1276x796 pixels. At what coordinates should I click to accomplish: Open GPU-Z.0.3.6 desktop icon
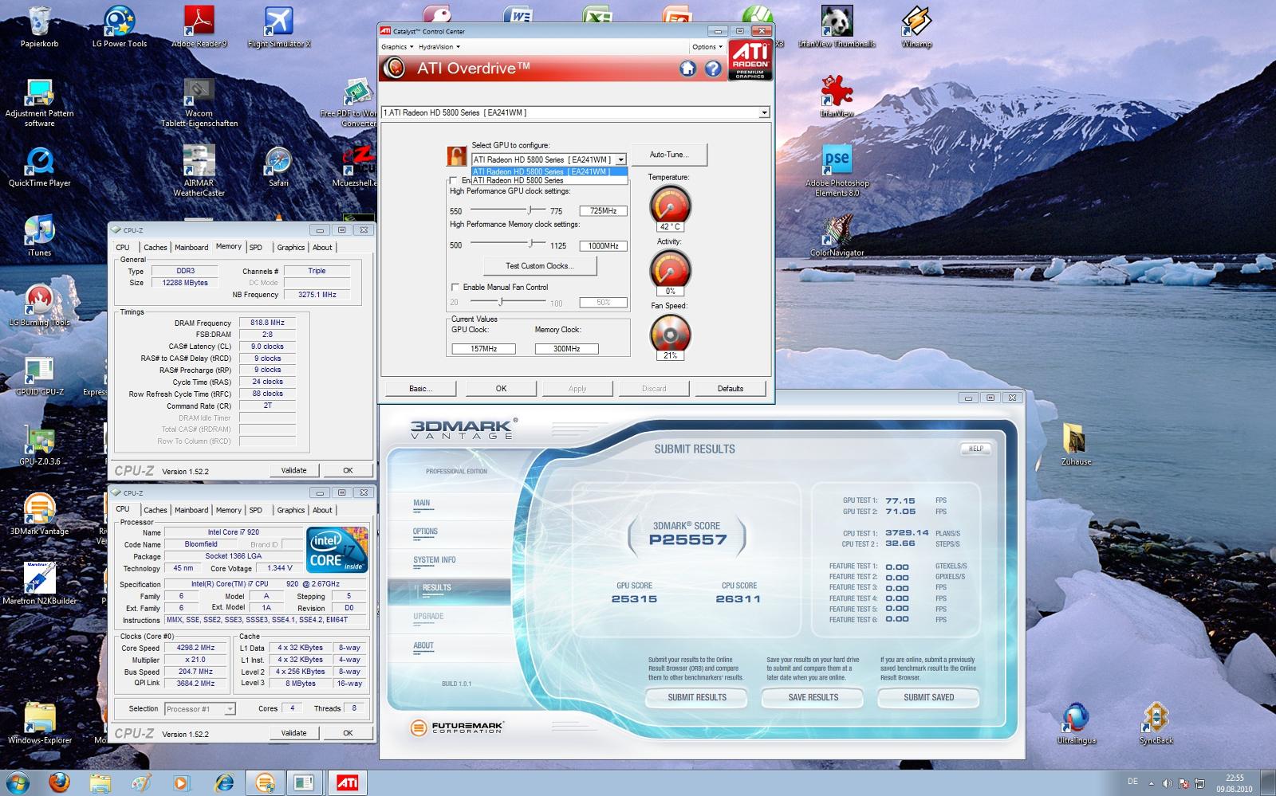pyautogui.click(x=39, y=446)
